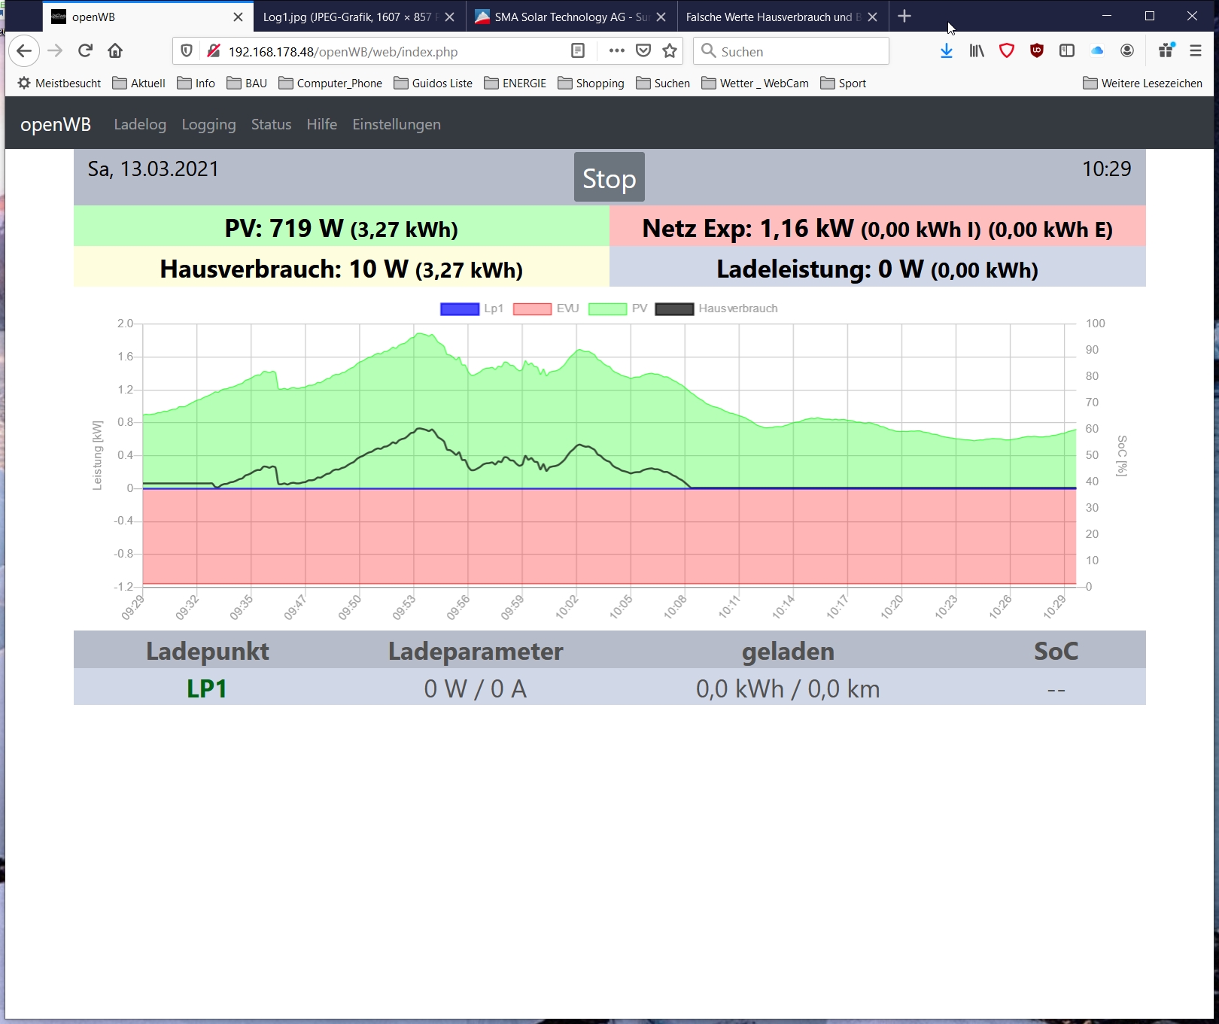The image size is (1219, 1024).
Task: Open Weitere Lesezeichen folder
Action: pyautogui.click(x=1143, y=84)
